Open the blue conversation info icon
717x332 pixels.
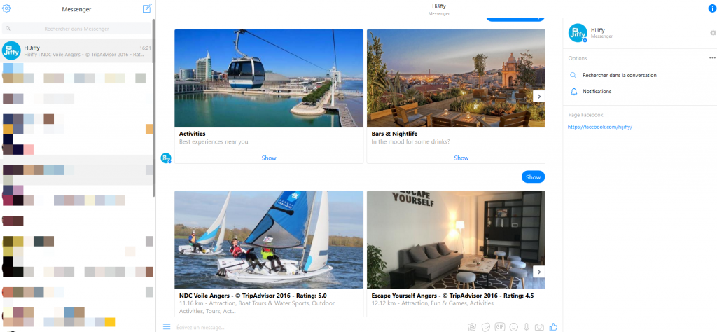(x=712, y=8)
